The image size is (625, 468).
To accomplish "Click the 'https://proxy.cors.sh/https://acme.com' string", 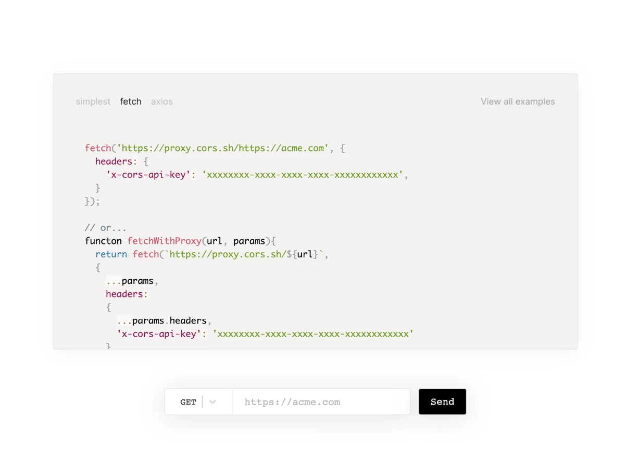I will coord(223,148).
